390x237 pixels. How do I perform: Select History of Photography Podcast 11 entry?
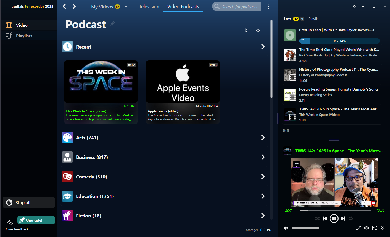332,75
